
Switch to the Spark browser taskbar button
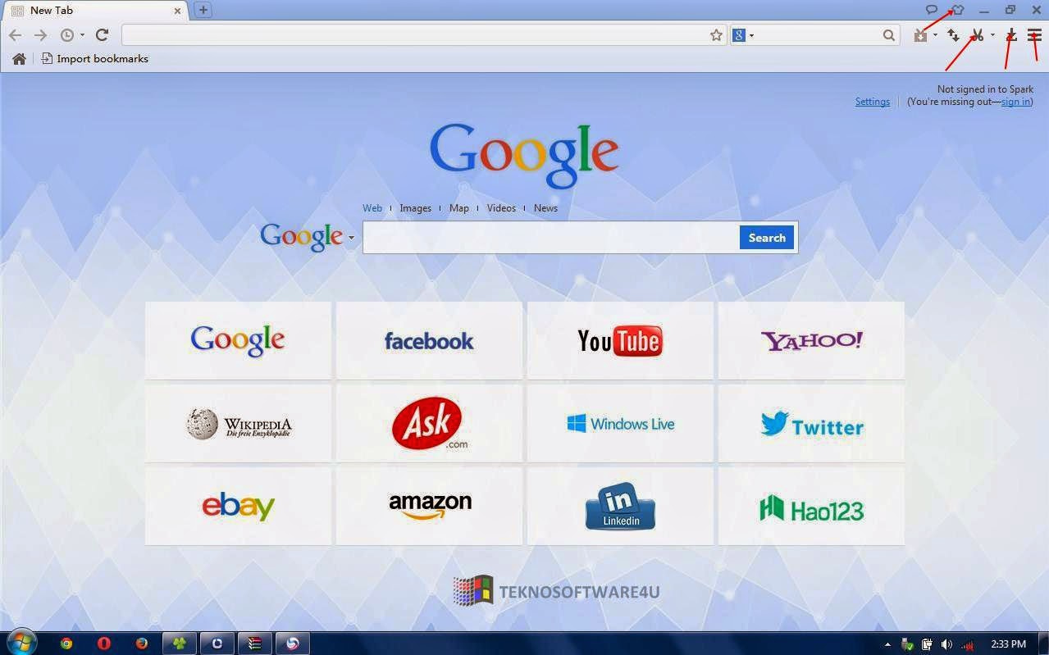(293, 644)
